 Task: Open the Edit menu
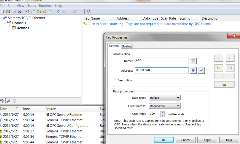(x=11, y=6)
